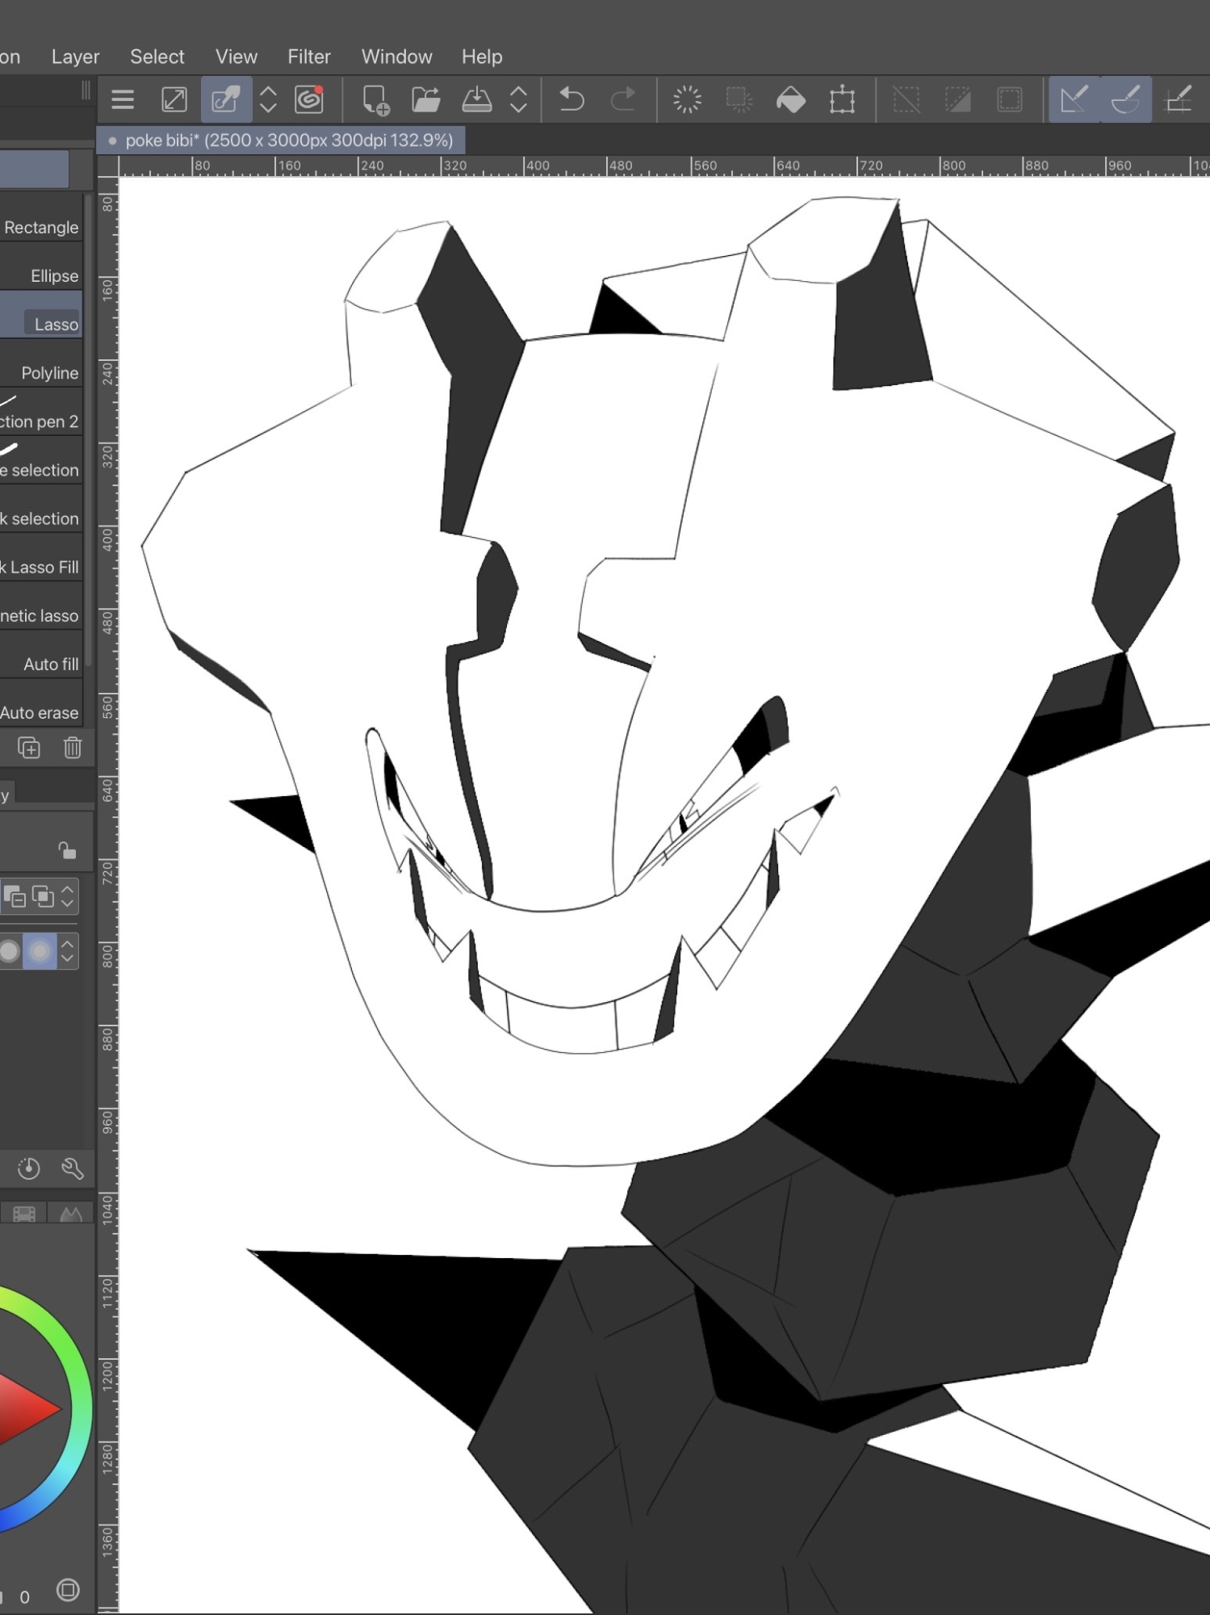Toggle Snap to Special Ruler button
Screen dimensions: 1210x1615
tap(1125, 100)
